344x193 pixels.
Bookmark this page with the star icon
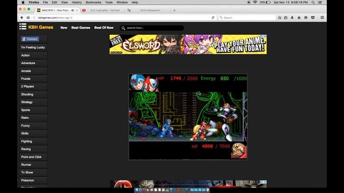(x=279, y=18)
